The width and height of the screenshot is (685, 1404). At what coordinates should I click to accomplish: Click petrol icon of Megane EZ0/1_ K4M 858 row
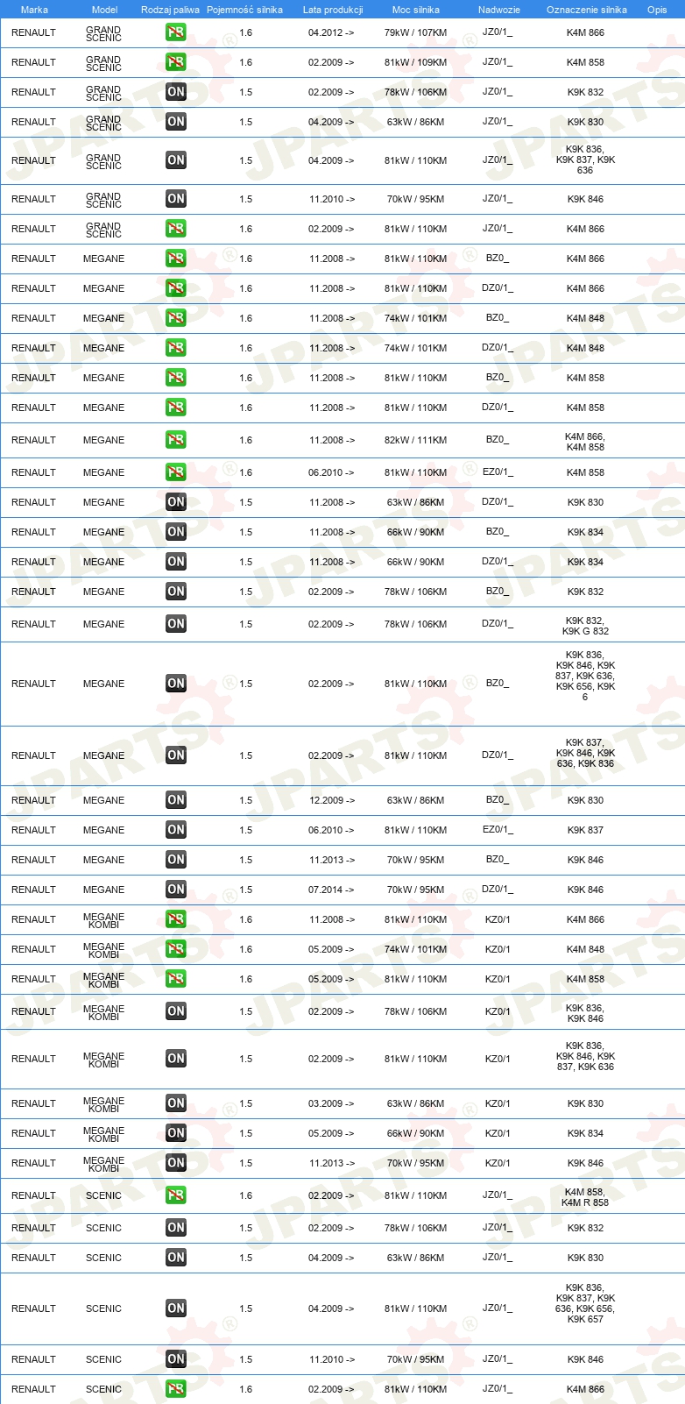(176, 472)
